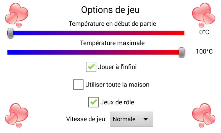
Task: Click the "Vitesse de jeu" label
Action: (x=86, y=119)
